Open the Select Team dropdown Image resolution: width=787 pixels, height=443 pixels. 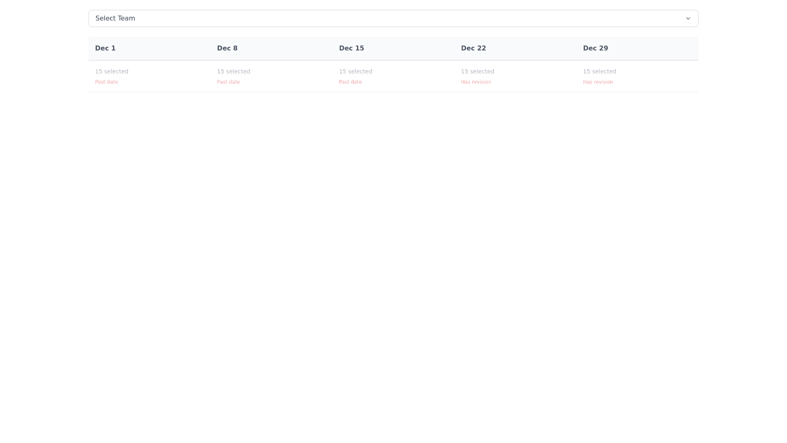coord(393,18)
